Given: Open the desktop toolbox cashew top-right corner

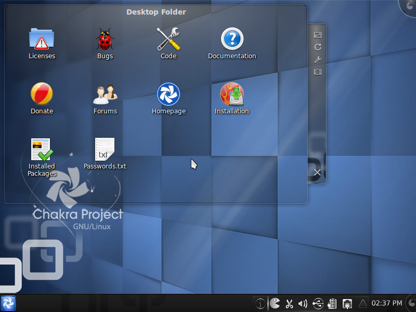Looking at the screenshot, I should (x=408, y=6).
